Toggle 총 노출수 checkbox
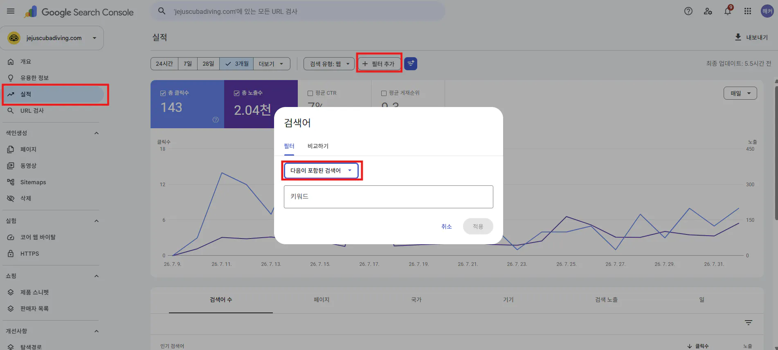778x350 pixels. (236, 94)
